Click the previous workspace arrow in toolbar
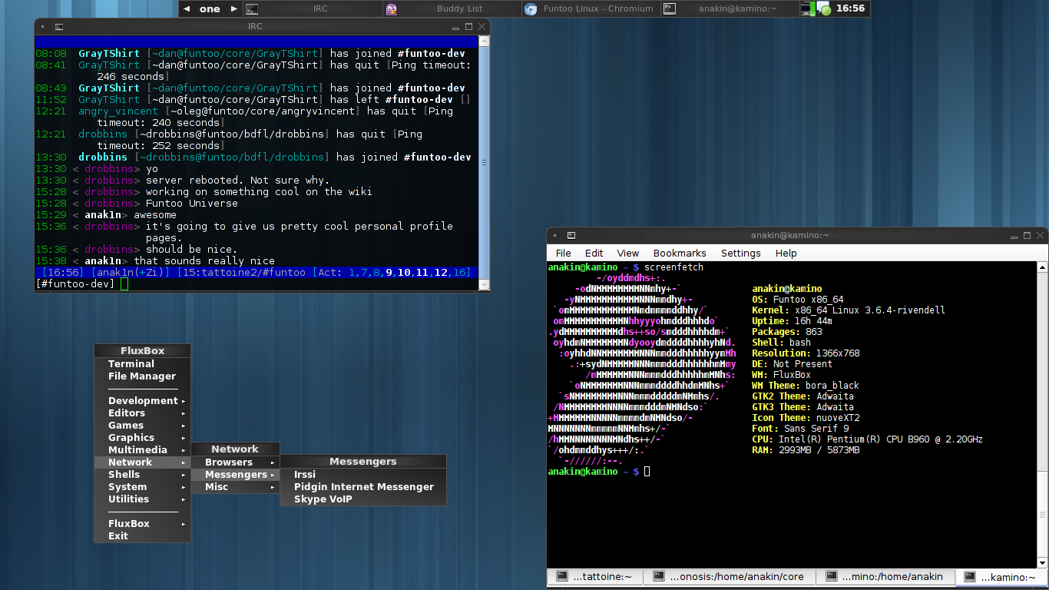1049x590 pixels. 187,9
